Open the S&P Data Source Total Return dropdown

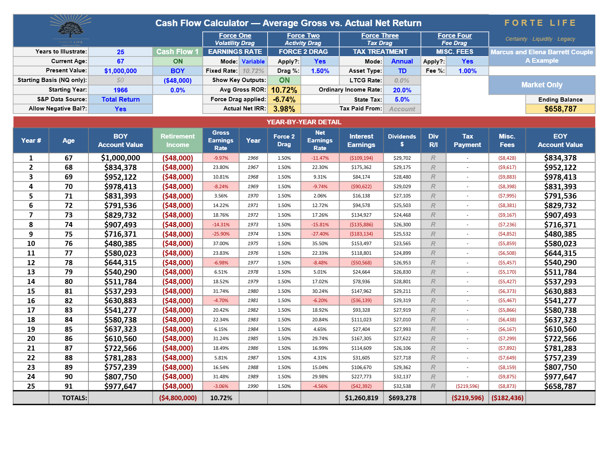coord(120,99)
